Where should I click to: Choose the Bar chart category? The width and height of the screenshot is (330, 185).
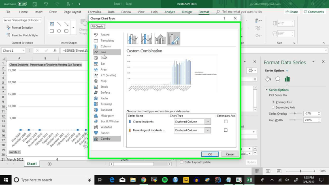coord(107,64)
